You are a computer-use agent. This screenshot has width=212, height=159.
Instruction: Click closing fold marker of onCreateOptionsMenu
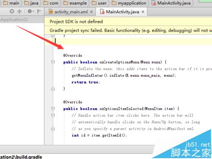[x=53, y=89]
